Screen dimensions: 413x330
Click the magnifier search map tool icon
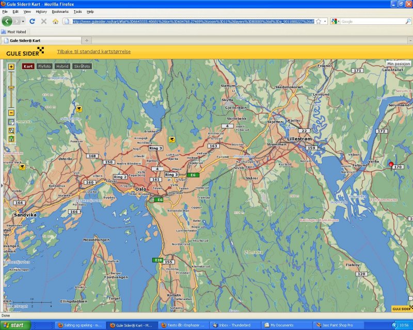click(11, 130)
